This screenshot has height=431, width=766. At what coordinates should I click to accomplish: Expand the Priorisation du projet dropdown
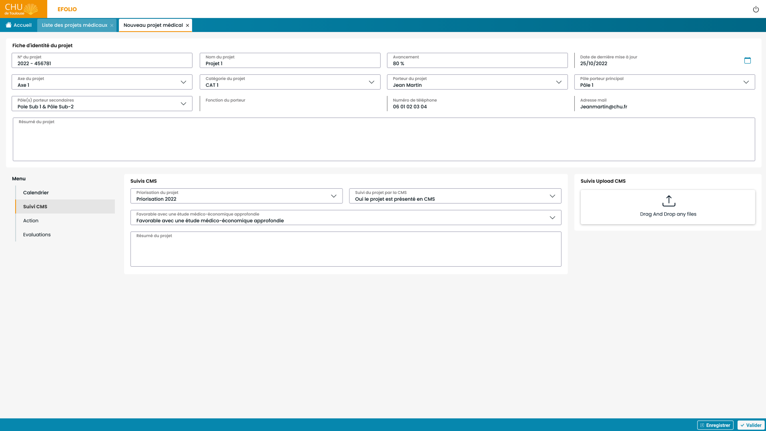(x=333, y=196)
